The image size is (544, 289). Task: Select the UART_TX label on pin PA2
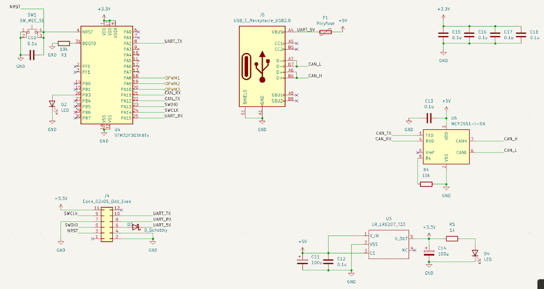tap(173, 41)
